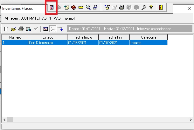194x130 pixels.
Task: Click Almacén 0001 MATERIAS PRIMAS label
Action: [x=39, y=18]
